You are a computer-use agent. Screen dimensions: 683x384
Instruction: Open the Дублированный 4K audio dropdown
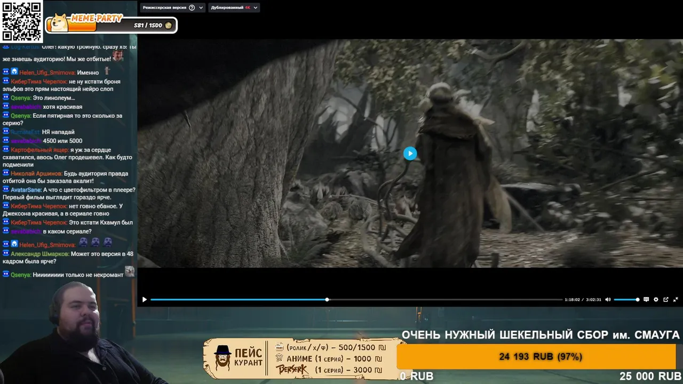234,8
